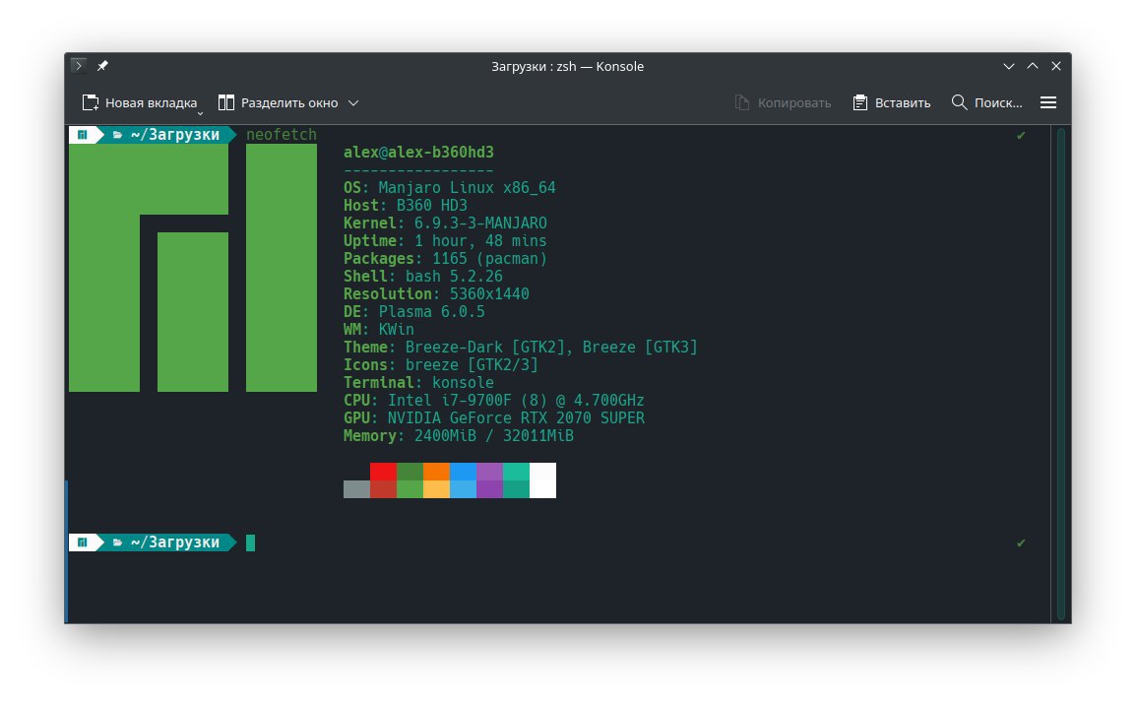Screen dimensions: 1137x701
Task: Click the disabled Копировать button
Action: tap(783, 103)
